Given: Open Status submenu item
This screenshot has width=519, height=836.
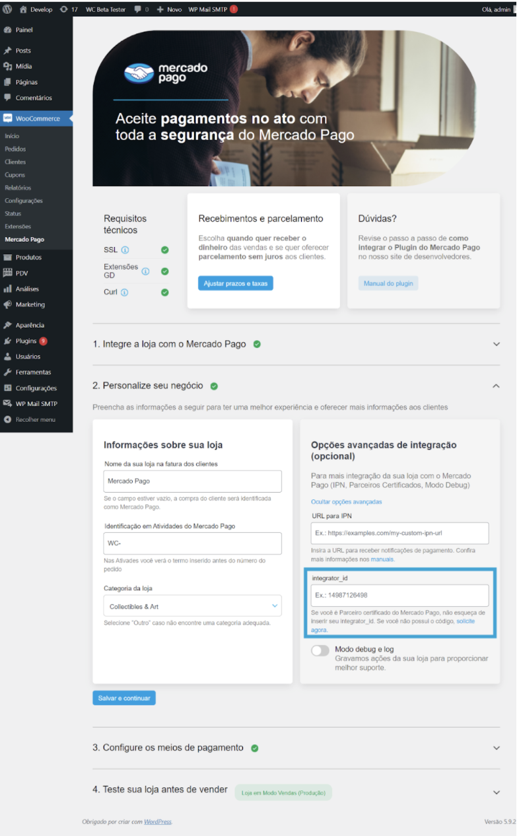Looking at the screenshot, I should (13, 213).
